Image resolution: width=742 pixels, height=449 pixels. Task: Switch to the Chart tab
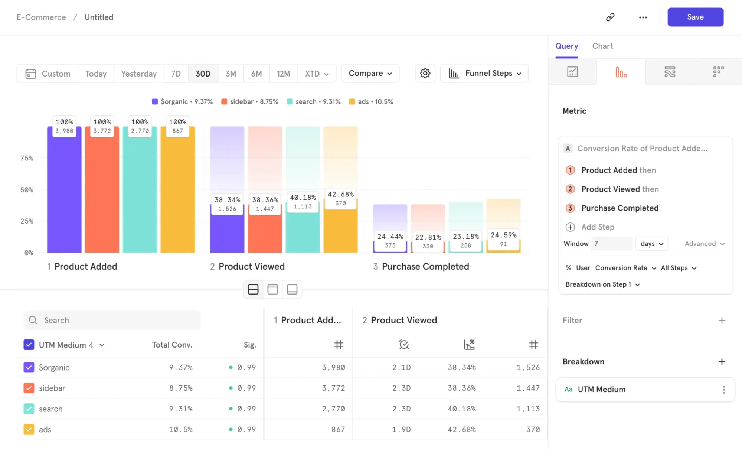[602, 46]
